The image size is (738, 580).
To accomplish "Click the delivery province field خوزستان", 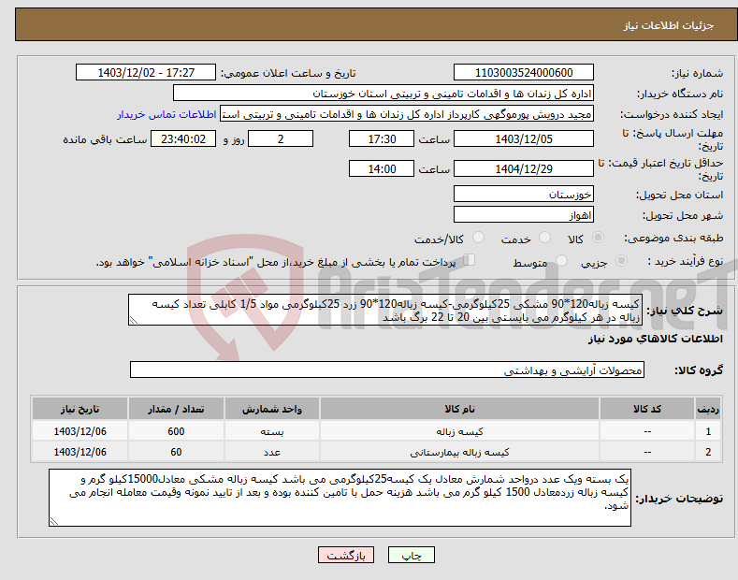I will tap(524, 194).
